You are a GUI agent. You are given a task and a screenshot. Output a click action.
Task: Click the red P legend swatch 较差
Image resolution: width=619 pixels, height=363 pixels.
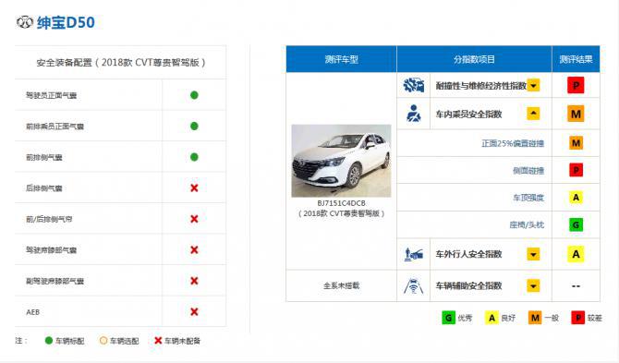pos(578,318)
